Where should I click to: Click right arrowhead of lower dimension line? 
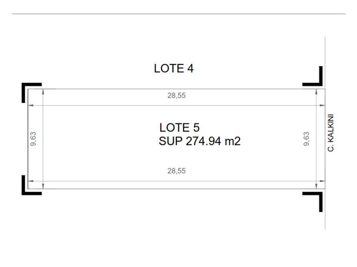click(323, 181)
